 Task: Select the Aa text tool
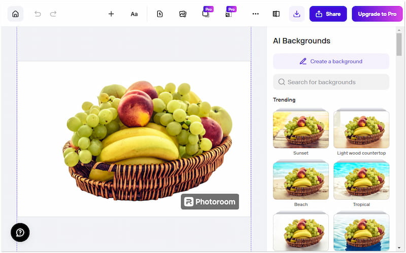(x=134, y=14)
